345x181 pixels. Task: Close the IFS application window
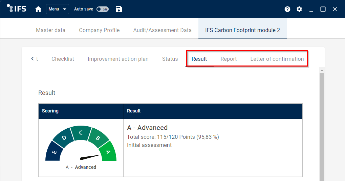point(335,9)
